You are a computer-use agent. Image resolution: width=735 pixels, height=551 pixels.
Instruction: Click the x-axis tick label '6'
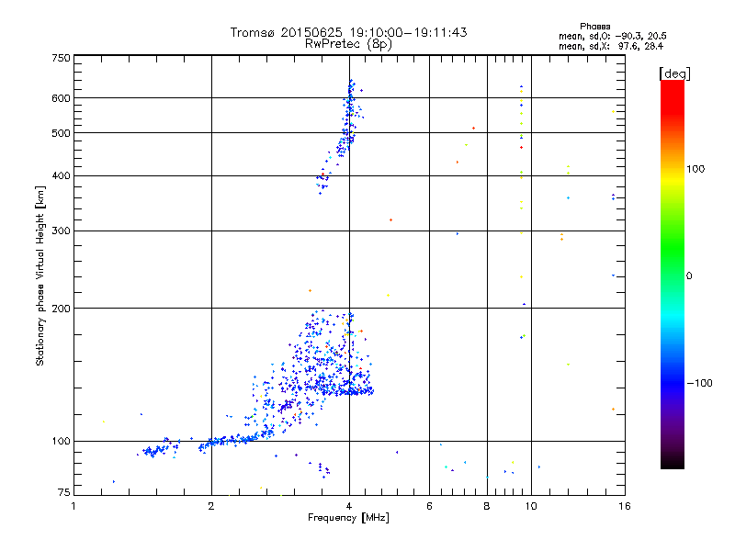[429, 506]
